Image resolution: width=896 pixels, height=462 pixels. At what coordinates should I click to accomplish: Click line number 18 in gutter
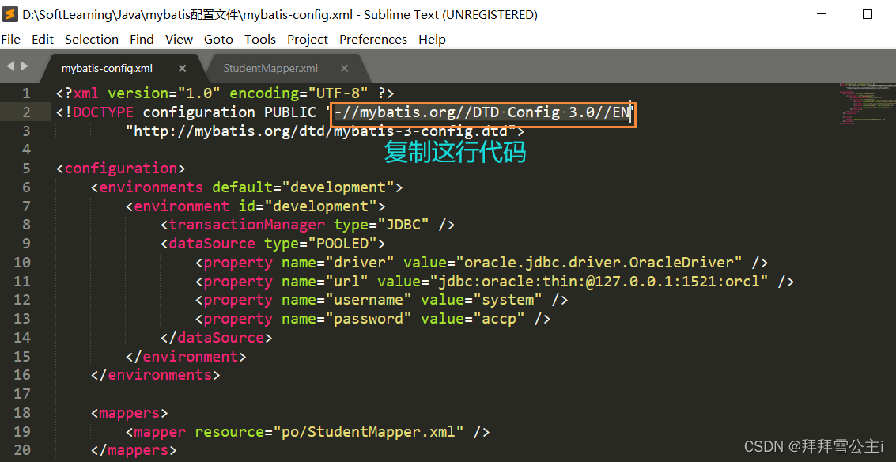pyautogui.click(x=22, y=413)
